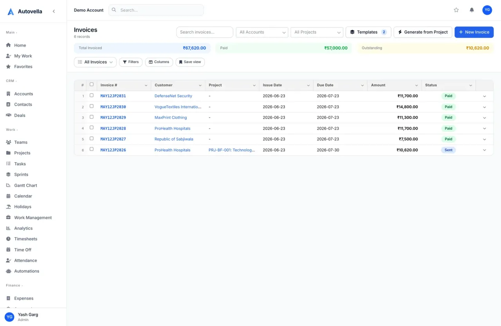Click the Work Management briefcase icon
The height and width of the screenshot is (326, 501).
(x=9, y=217)
